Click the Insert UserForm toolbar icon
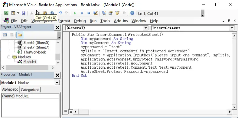 coord(13,13)
